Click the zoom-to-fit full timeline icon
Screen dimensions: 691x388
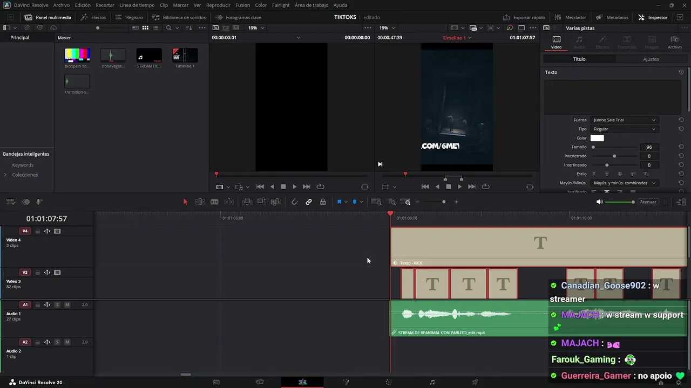tap(377, 202)
